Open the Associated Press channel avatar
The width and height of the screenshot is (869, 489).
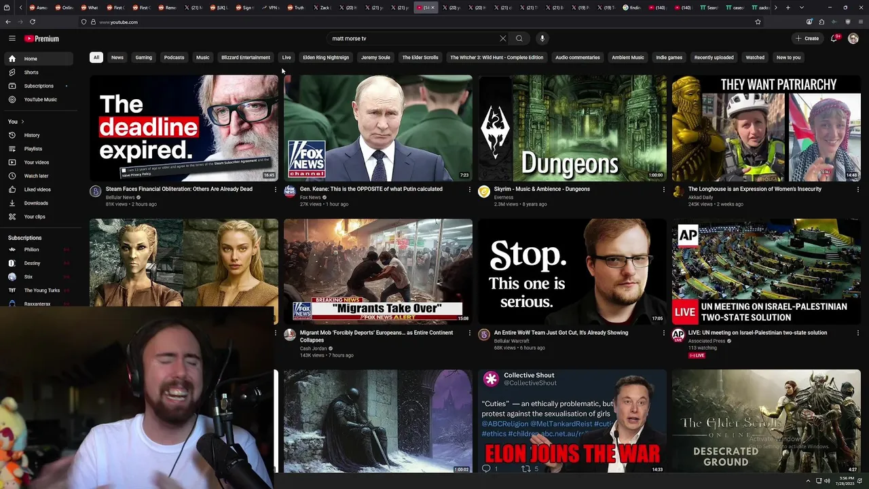678,335
